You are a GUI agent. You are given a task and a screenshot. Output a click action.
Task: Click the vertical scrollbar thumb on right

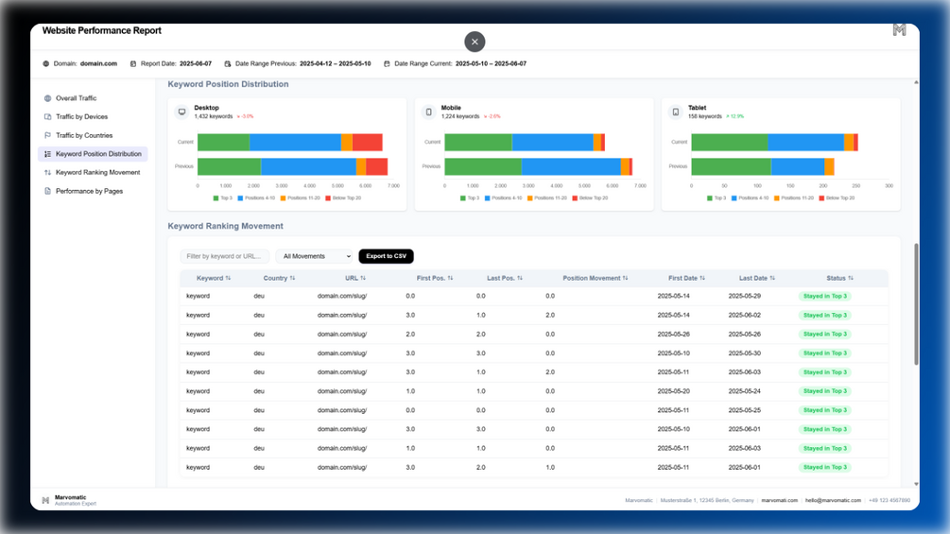pos(916,304)
